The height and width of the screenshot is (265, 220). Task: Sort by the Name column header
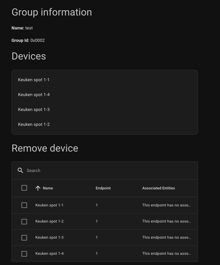pos(48,188)
